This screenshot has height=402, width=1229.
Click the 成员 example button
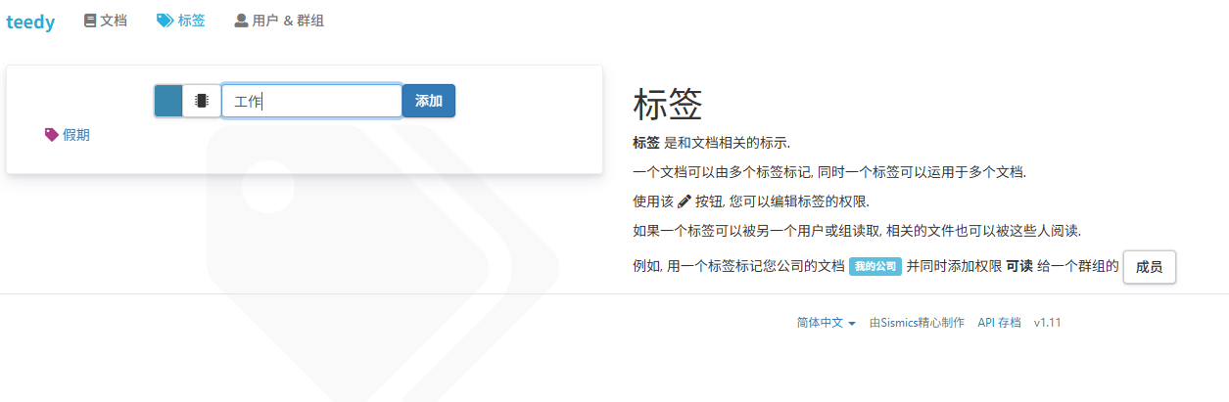[1149, 267]
